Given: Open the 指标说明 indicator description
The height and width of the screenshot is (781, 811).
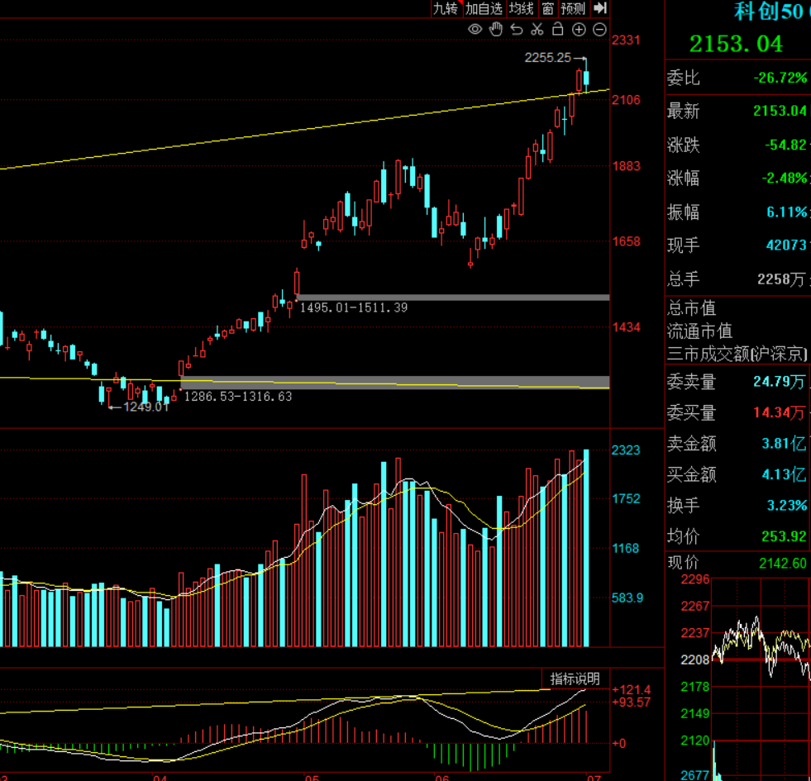Looking at the screenshot, I should pos(575,679).
